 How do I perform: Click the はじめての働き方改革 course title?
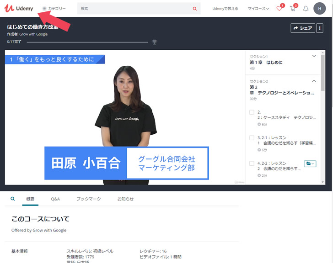point(32,27)
